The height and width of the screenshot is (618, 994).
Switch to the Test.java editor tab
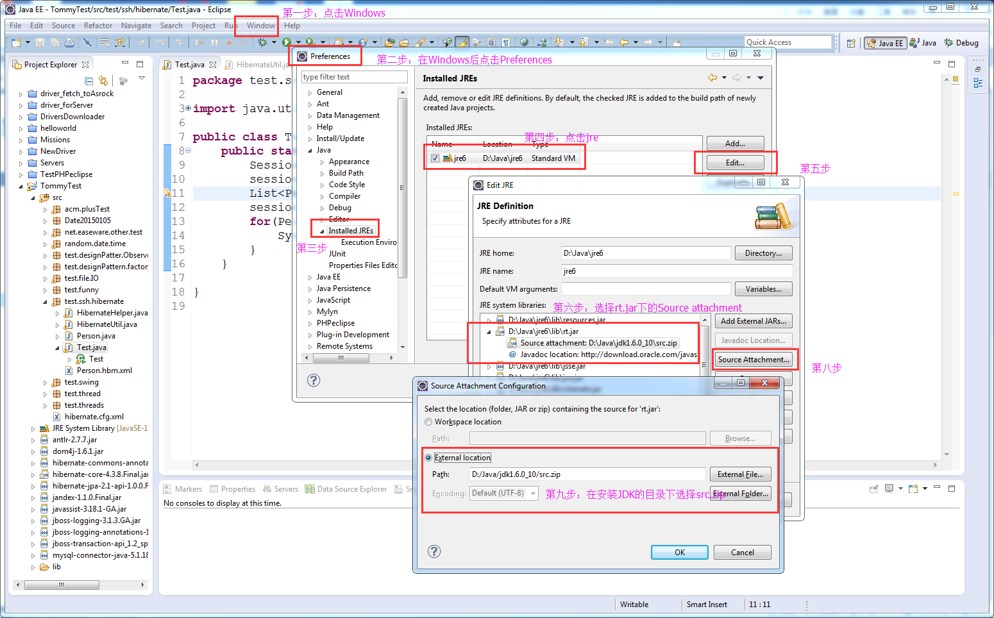(x=190, y=64)
